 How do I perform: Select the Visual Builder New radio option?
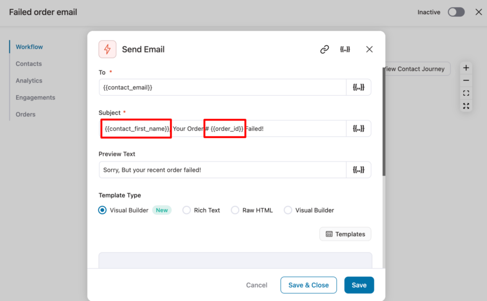click(x=102, y=210)
